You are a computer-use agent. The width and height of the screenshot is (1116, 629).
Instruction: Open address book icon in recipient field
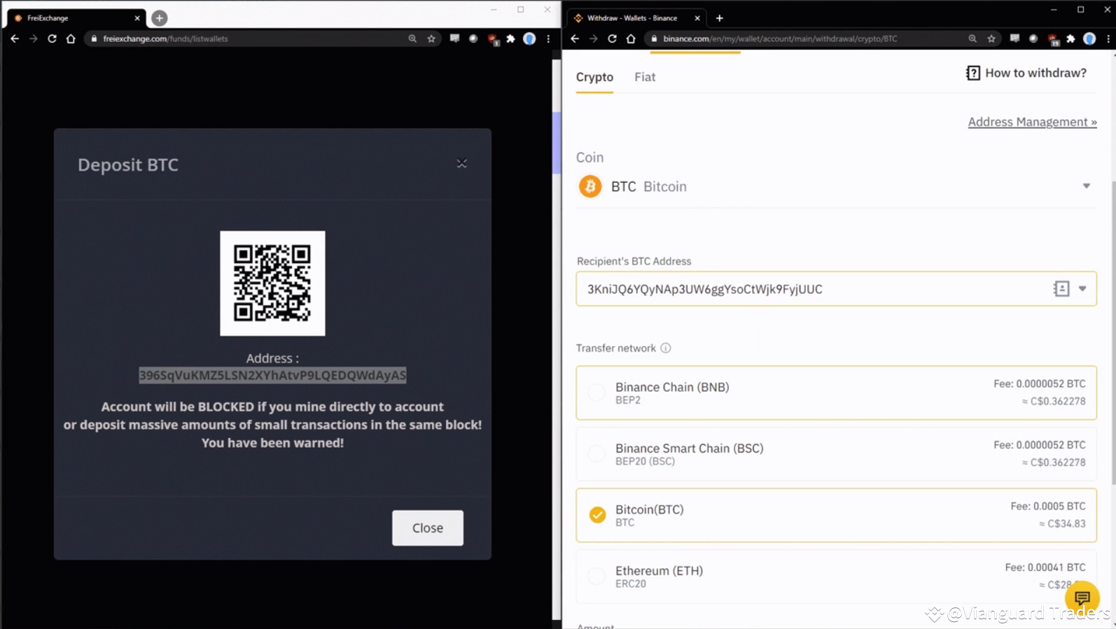click(1061, 289)
